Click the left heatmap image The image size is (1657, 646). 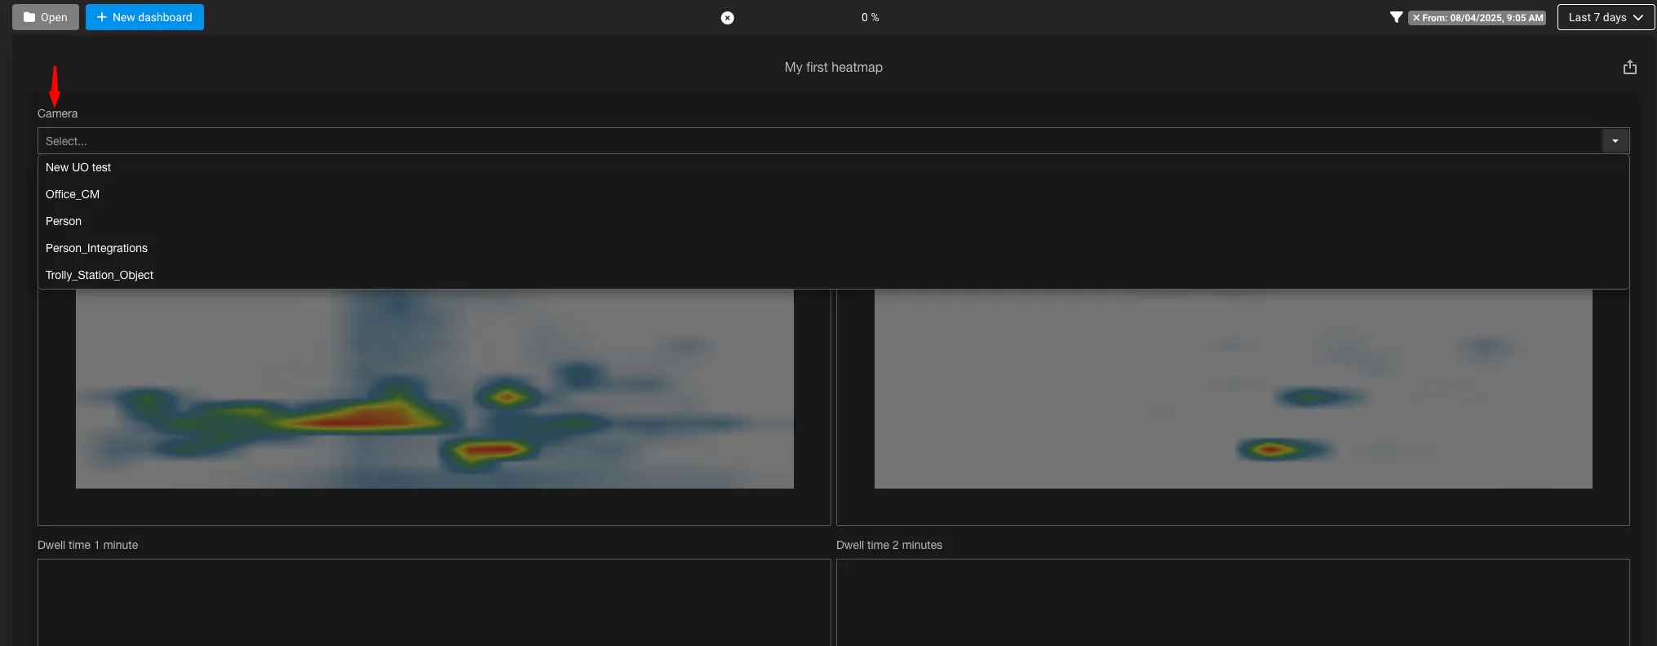[435, 389]
